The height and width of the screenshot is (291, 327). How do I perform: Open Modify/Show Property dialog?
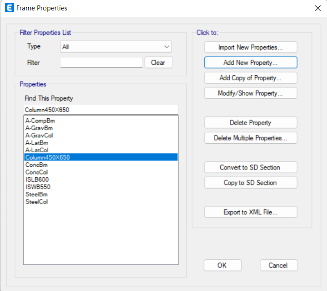[251, 93]
